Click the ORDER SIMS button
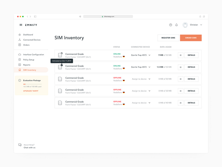This screenshot has width=222, height=167. click(x=191, y=38)
